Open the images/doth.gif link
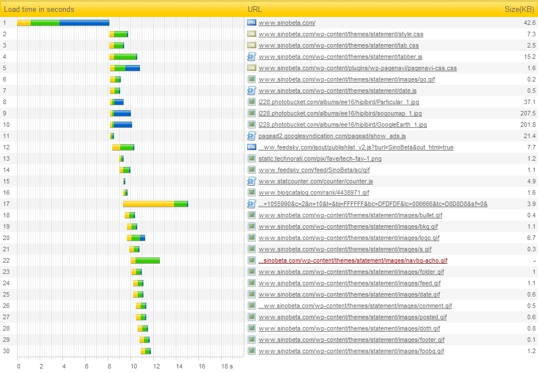 pos(349,328)
